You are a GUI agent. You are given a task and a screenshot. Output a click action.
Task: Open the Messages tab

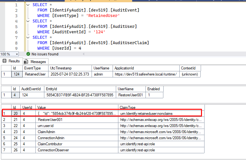tap(35, 62)
